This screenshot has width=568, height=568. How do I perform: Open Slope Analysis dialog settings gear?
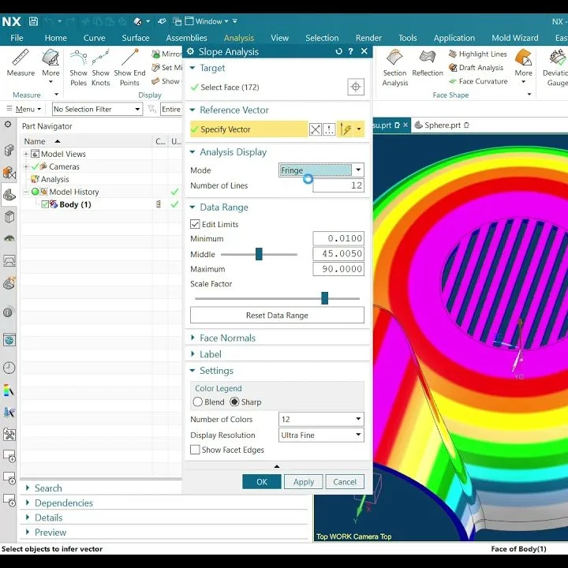190,51
